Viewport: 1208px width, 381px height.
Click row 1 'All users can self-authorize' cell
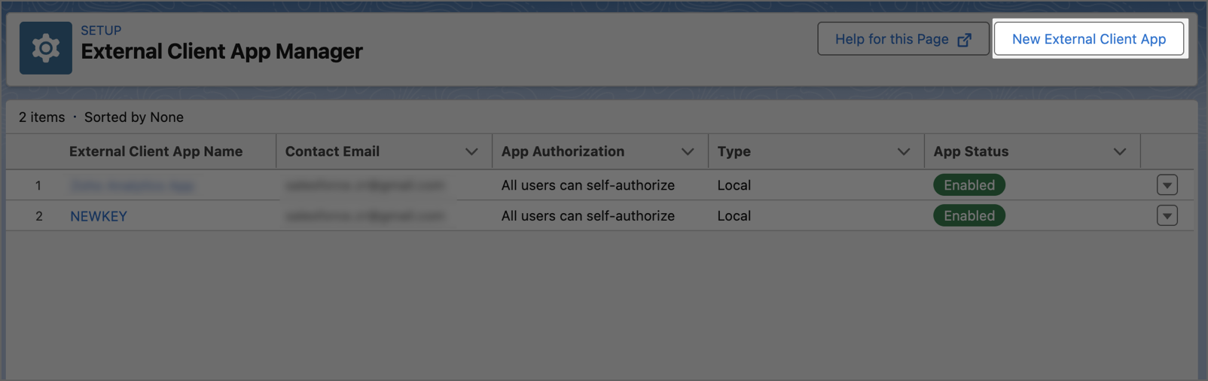tap(588, 185)
